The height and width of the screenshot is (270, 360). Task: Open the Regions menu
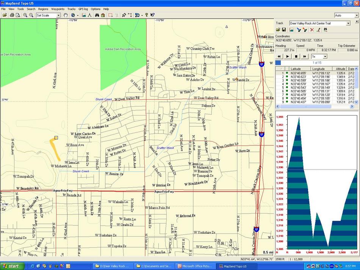pos(43,9)
